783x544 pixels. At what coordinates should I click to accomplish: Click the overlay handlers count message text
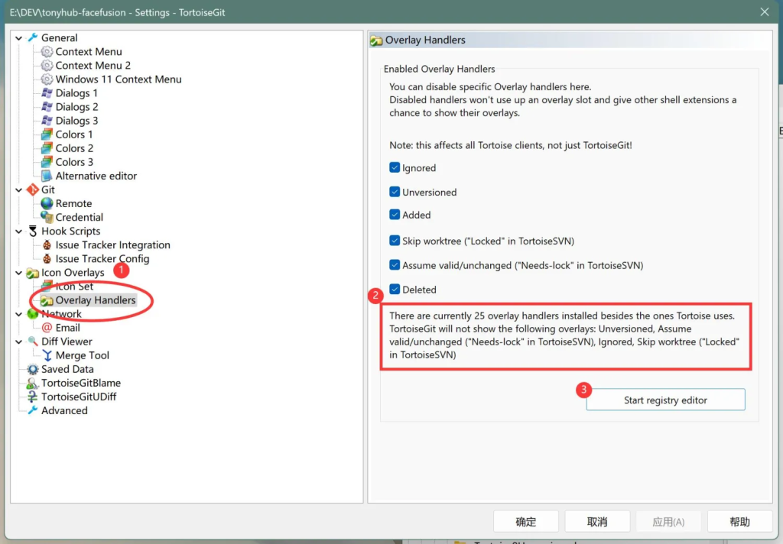tap(564, 335)
